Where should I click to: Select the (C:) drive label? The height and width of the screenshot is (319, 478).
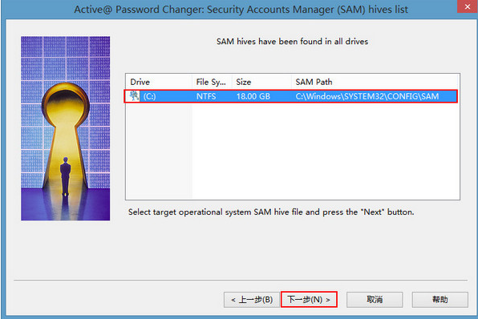click(x=150, y=97)
